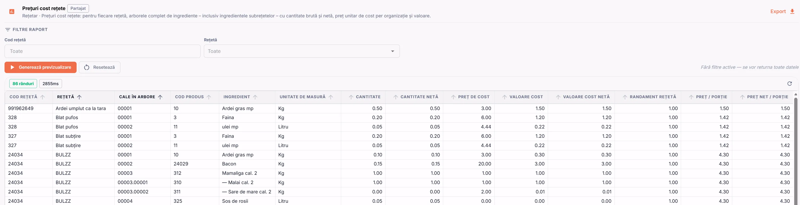800x205 pixels.
Task: Click sort arrow before CANTITATE header
Action: 351,97
